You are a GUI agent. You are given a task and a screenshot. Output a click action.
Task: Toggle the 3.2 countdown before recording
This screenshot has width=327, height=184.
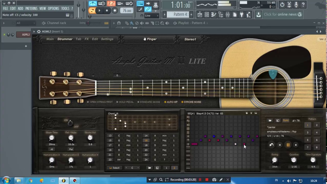pos(111,4)
